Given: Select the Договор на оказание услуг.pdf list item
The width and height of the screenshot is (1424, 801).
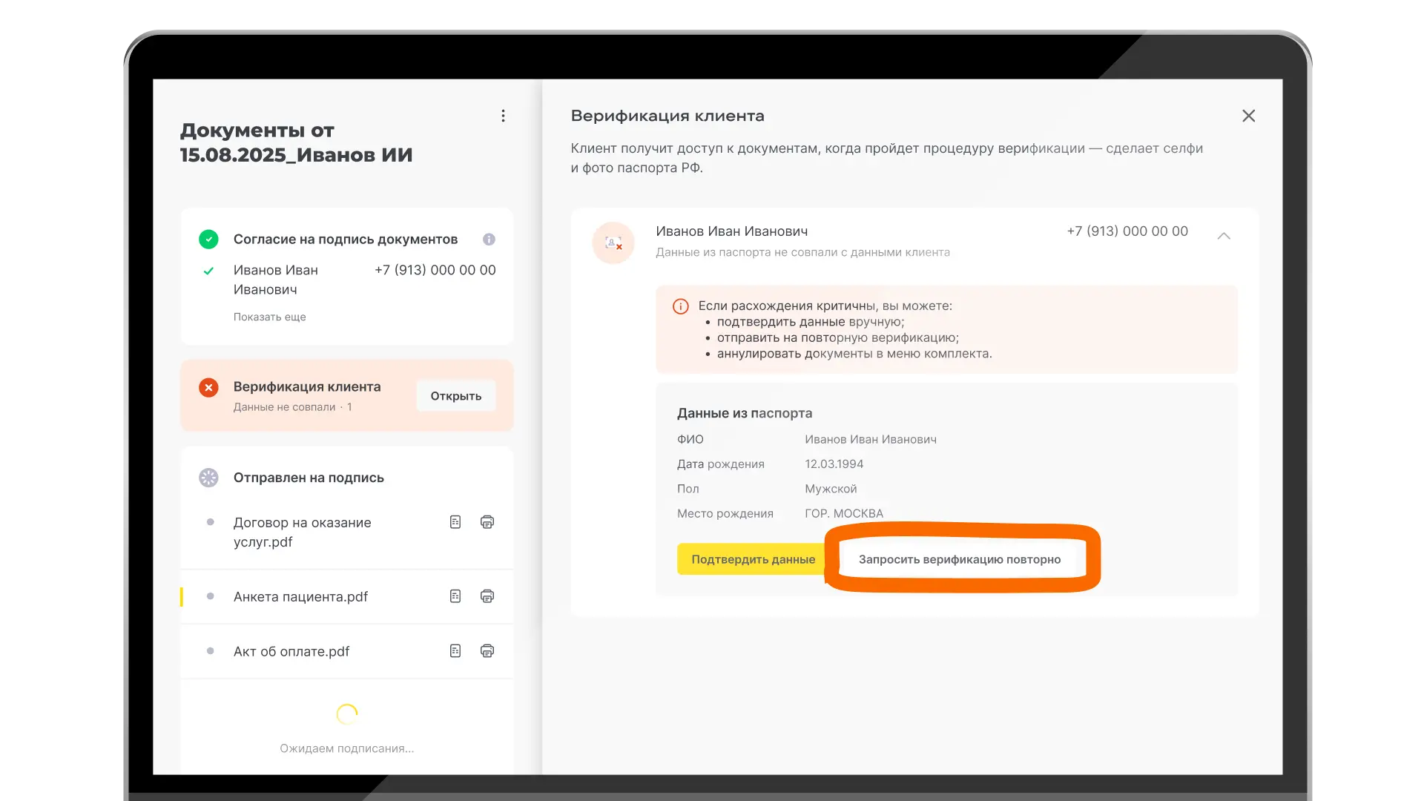Looking at the screenshot, I should coord(302,532).
